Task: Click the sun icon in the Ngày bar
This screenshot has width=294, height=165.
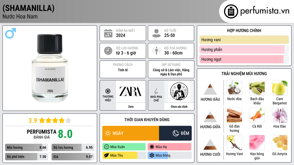Action: [108, 133]
